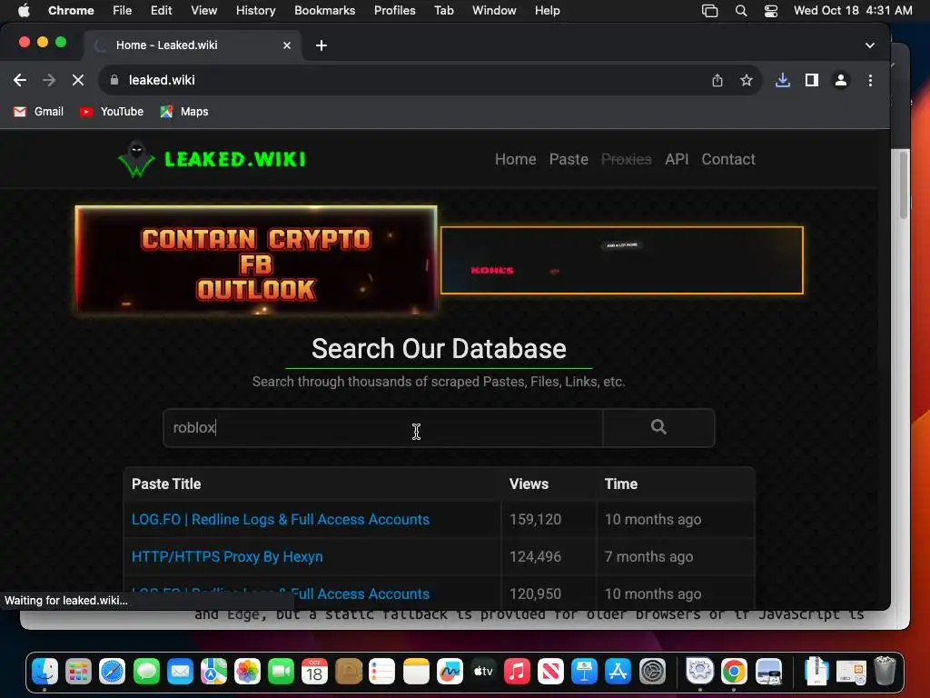Open Photos from the dock
The image size is (930, 698).
247,672
